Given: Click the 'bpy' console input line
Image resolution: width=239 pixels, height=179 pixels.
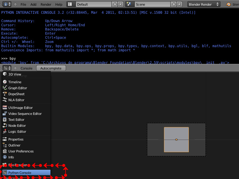Looking at the screenshot, I should [x=9, y=58].
